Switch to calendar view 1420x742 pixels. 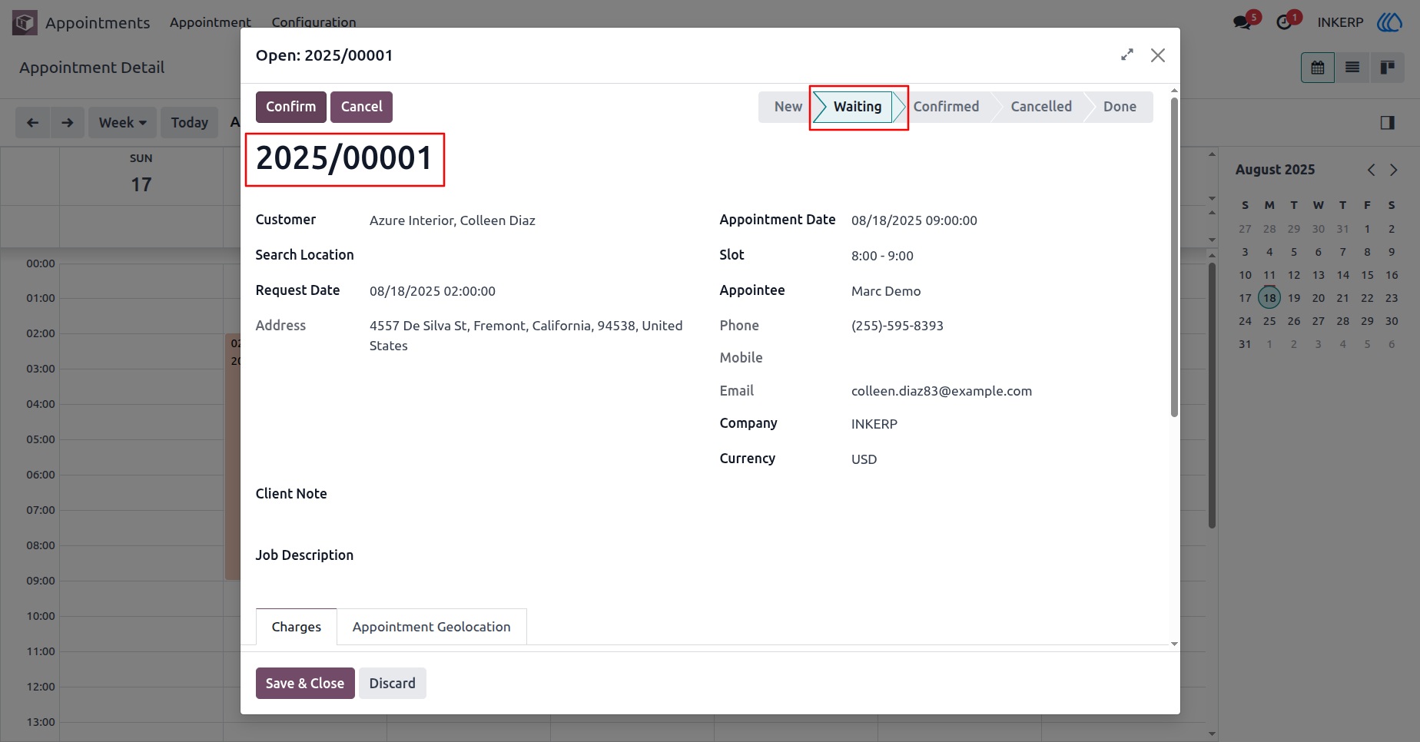tap(1318, 68)
